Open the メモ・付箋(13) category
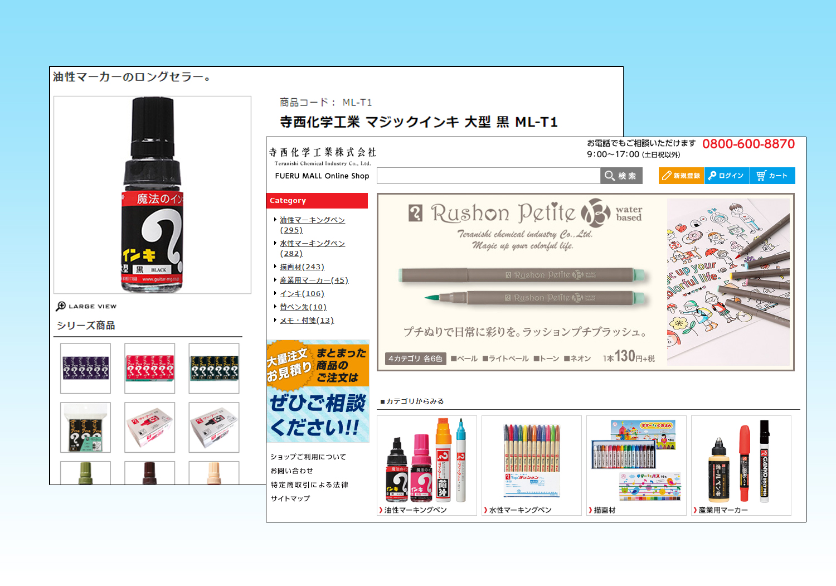Viewport: 836px width, 586px height. click(307, 321)
